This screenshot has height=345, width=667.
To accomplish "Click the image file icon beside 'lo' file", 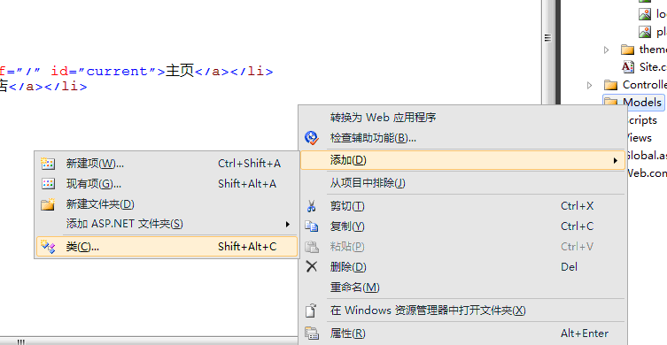I will [645, 14].
